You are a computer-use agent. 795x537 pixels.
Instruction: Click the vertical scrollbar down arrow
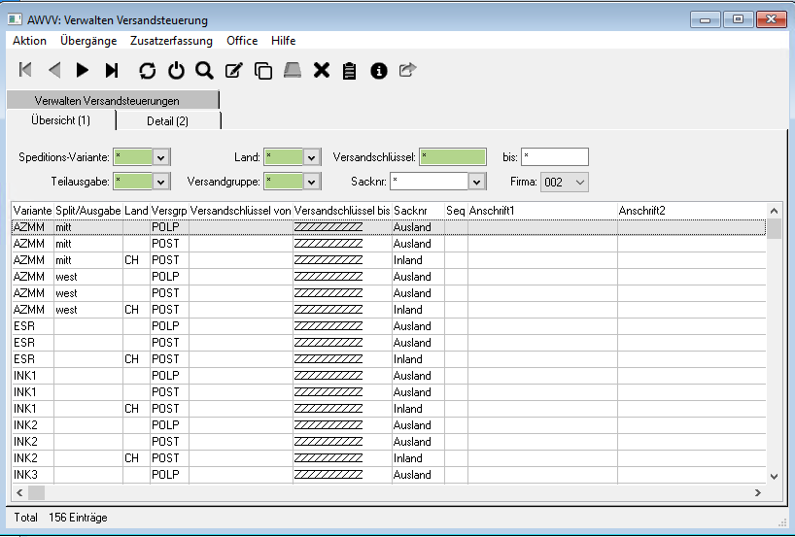click(x=775, y=476)
